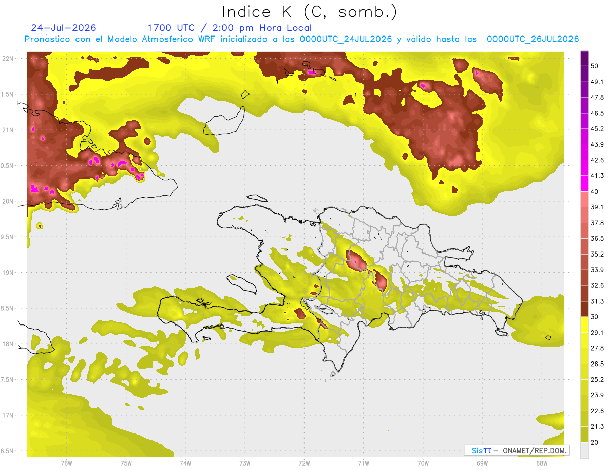608x470 pixels.
Task: Click the "69W" longitude label
Action: 482,463
